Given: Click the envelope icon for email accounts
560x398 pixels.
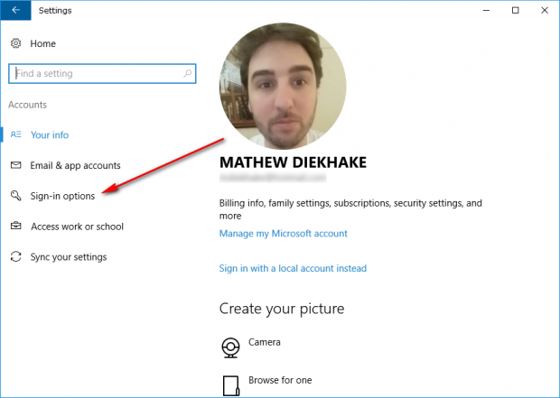Looking at the screenshot, I should coord(15,165).
